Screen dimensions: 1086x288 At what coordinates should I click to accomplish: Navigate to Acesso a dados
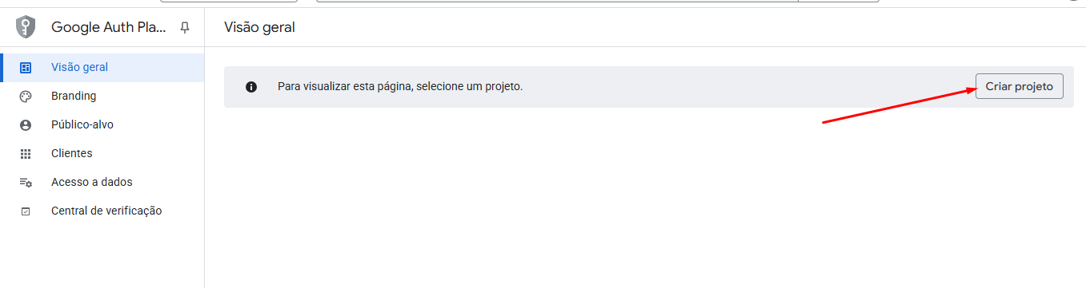[102, 183]
